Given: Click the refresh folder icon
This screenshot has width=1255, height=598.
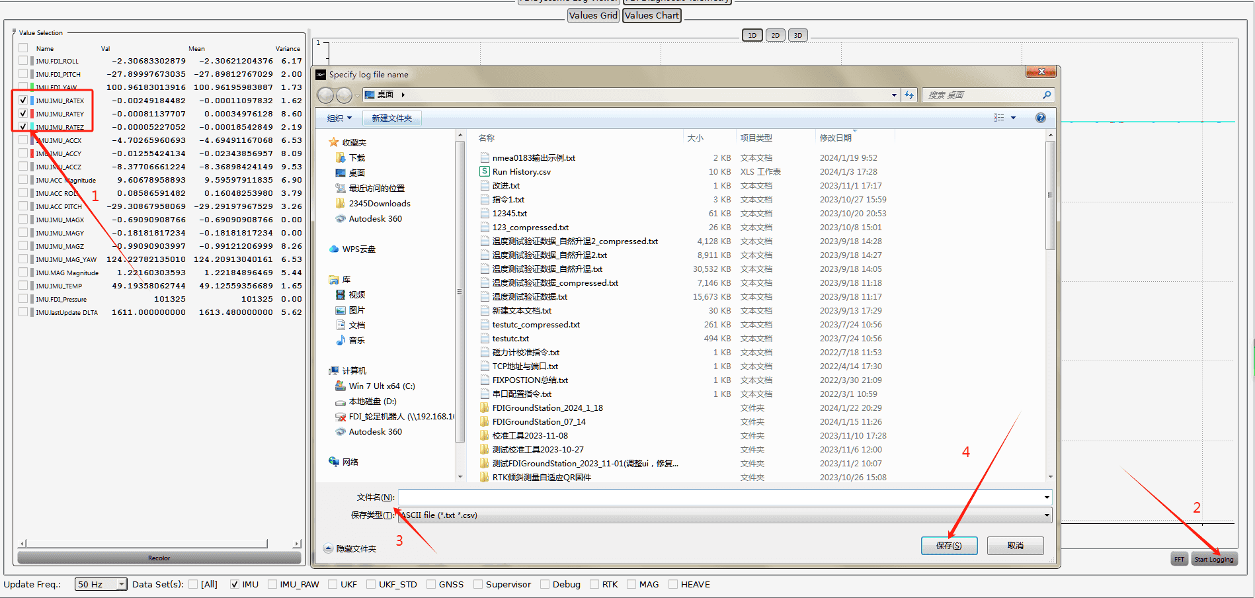Looking at the screenshot, I should [909, 95].
